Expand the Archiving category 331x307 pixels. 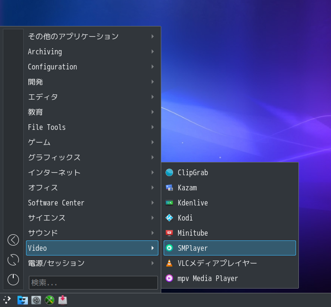(x=92, y=51)
